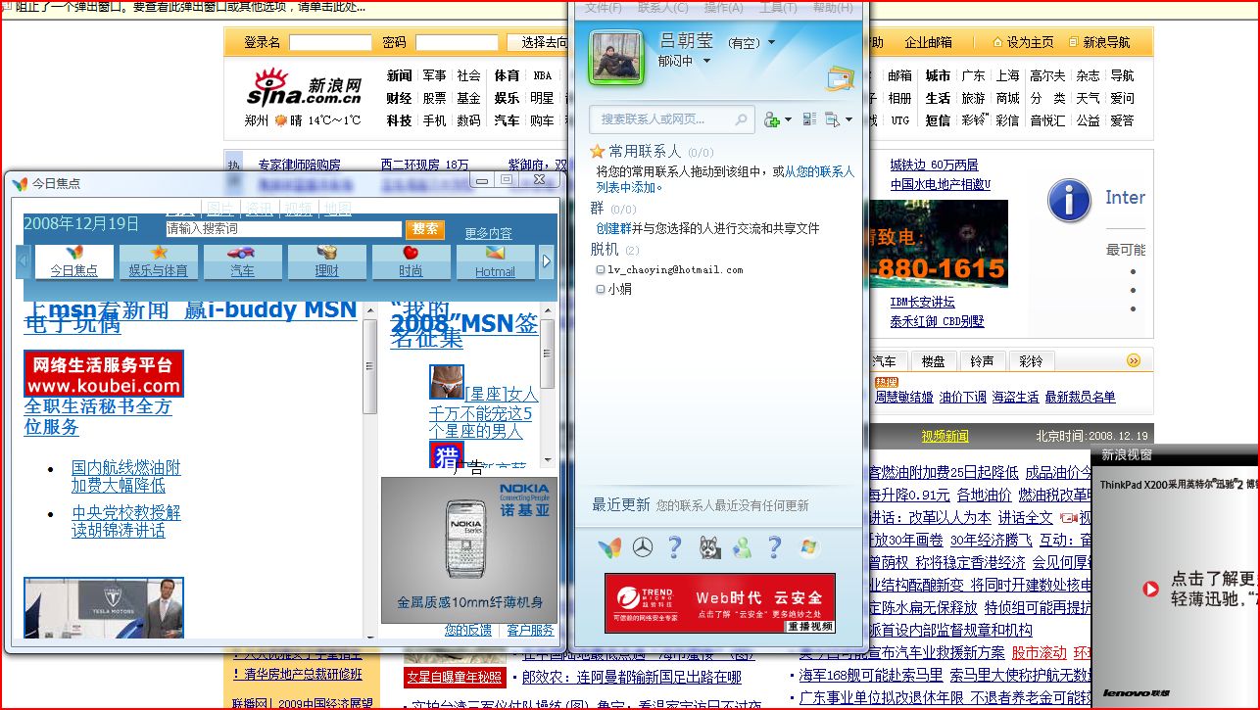Click the 密码 input field on Sina
1260x710 pixels.
click(457, 42)
